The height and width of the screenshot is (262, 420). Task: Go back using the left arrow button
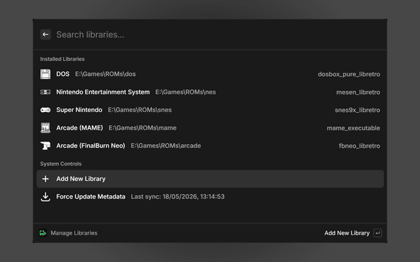click(45, 35)
